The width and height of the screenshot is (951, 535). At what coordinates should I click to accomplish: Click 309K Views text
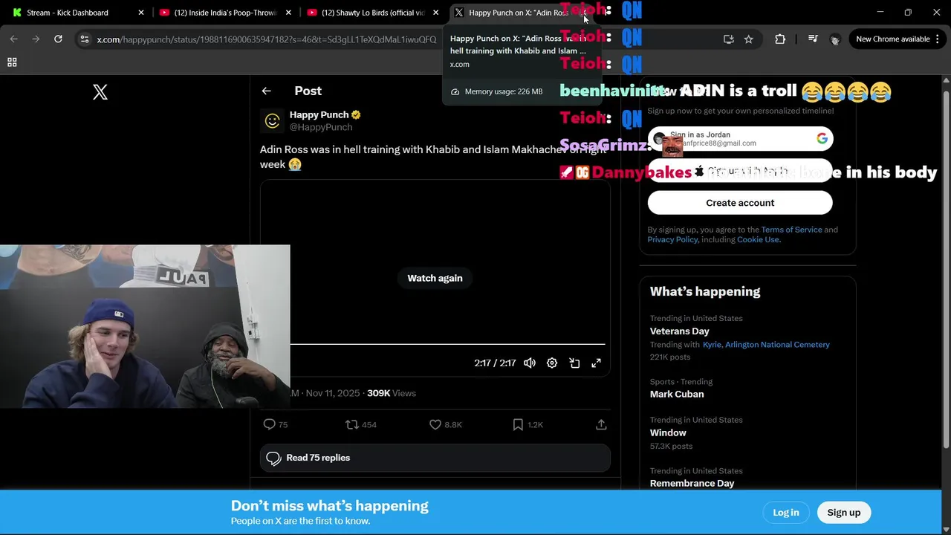point(392,393)
